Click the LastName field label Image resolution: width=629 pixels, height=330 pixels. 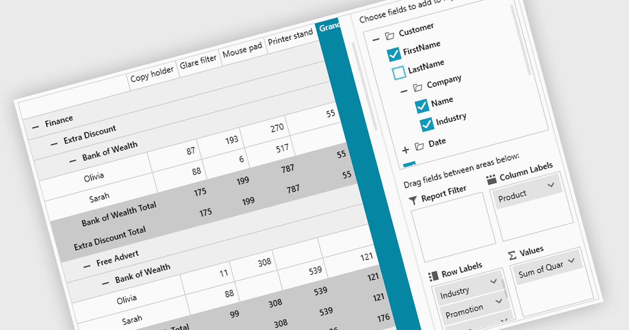click(426, 65)
